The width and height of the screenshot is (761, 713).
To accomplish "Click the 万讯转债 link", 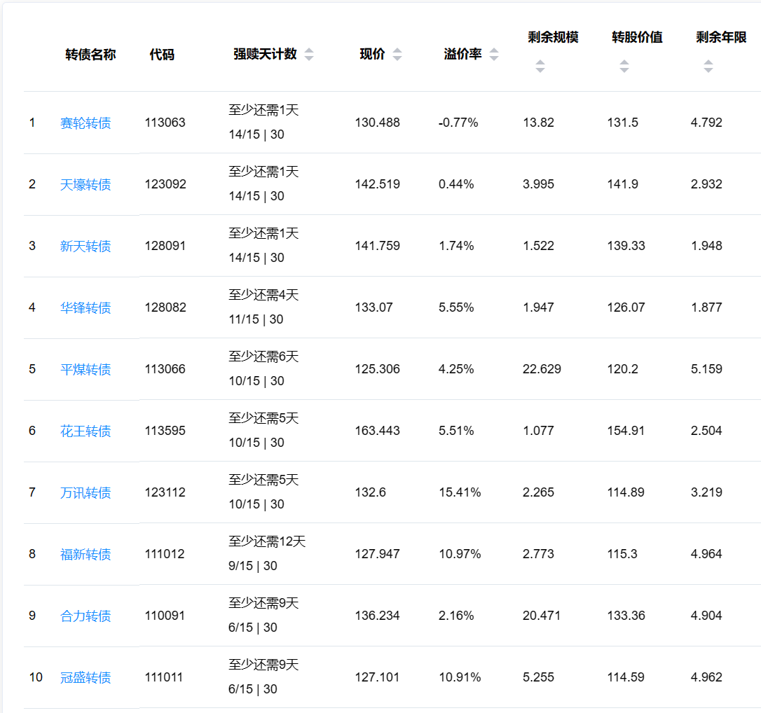I will 85,493.
